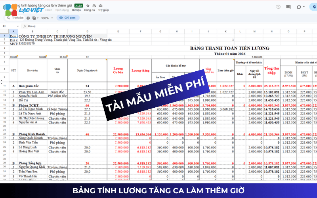Click the move to Drive folder icon
This screenshot has width=317, height=198.
coord(94,6)
